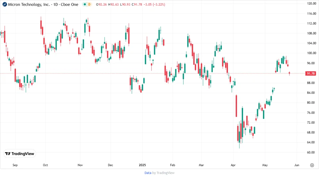Image resolution: width=319 pixels, height=177 pixels.
Task: Click the May label on time axis
Action: [265, 165]
